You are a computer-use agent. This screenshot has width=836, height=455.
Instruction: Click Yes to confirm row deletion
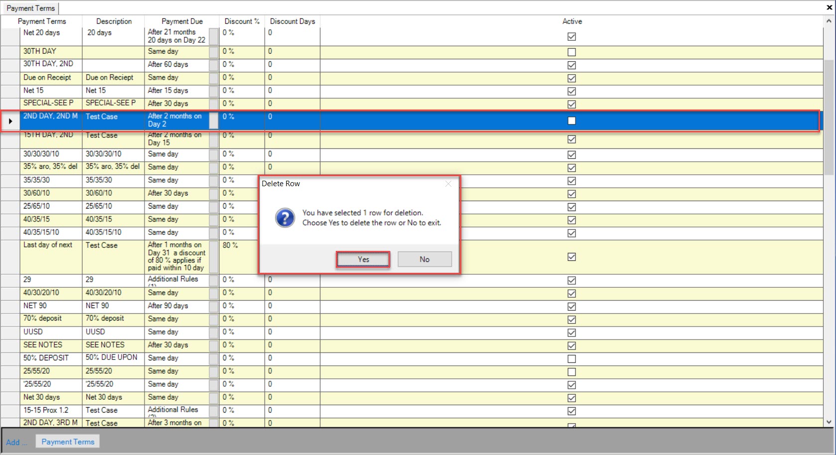pos(363,259)
